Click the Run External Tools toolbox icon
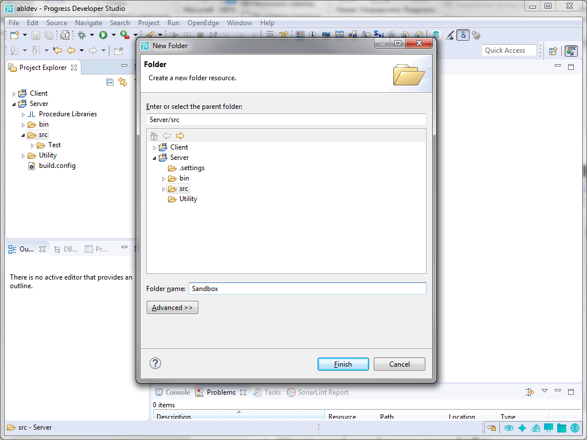Image resolution: width=587 pixels, height=440 pixels. 124,35
